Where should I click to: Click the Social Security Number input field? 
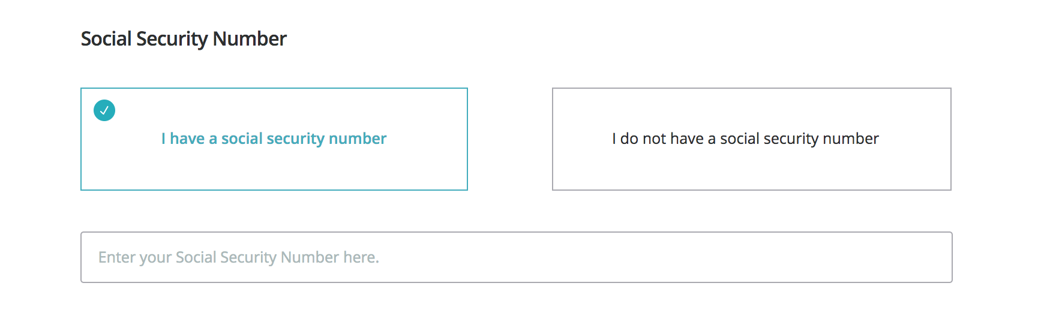516,257
